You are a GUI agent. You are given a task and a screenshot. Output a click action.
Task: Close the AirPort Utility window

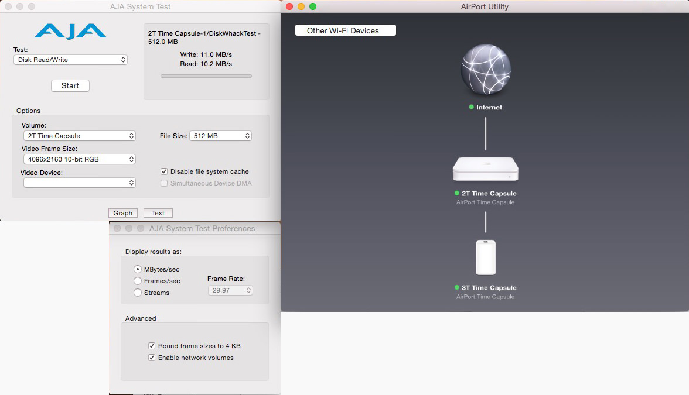point(289,6)
